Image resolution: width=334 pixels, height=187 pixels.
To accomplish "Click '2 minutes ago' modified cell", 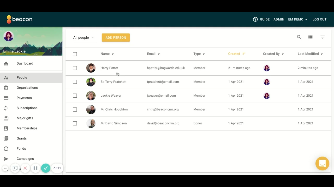I will [x=308, y=68].
